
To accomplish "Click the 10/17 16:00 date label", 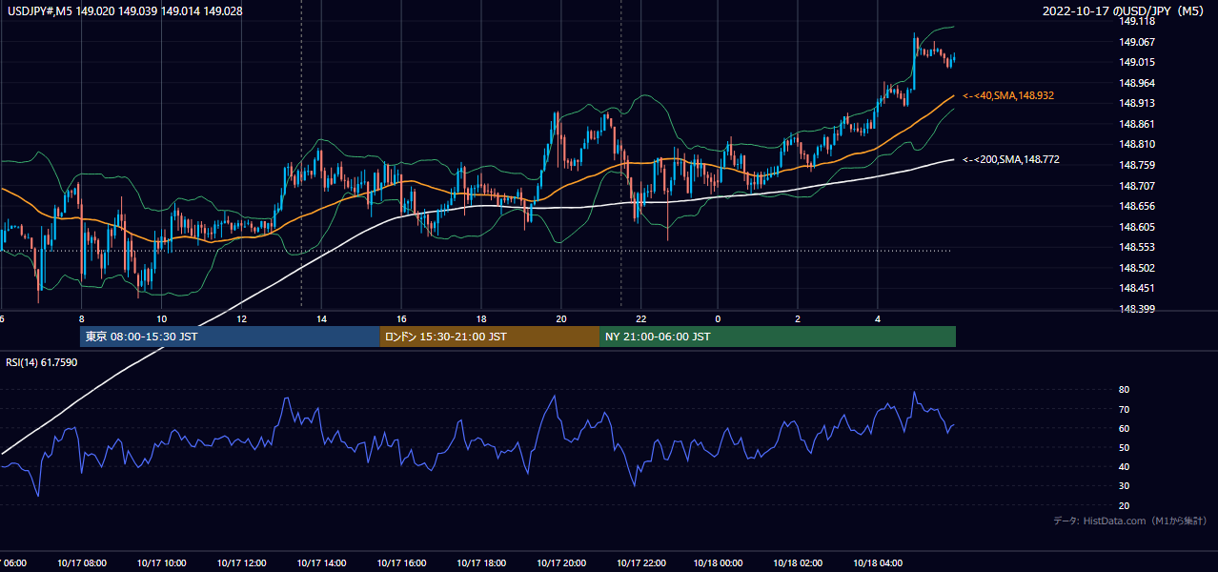I will (x=401, y=563).
